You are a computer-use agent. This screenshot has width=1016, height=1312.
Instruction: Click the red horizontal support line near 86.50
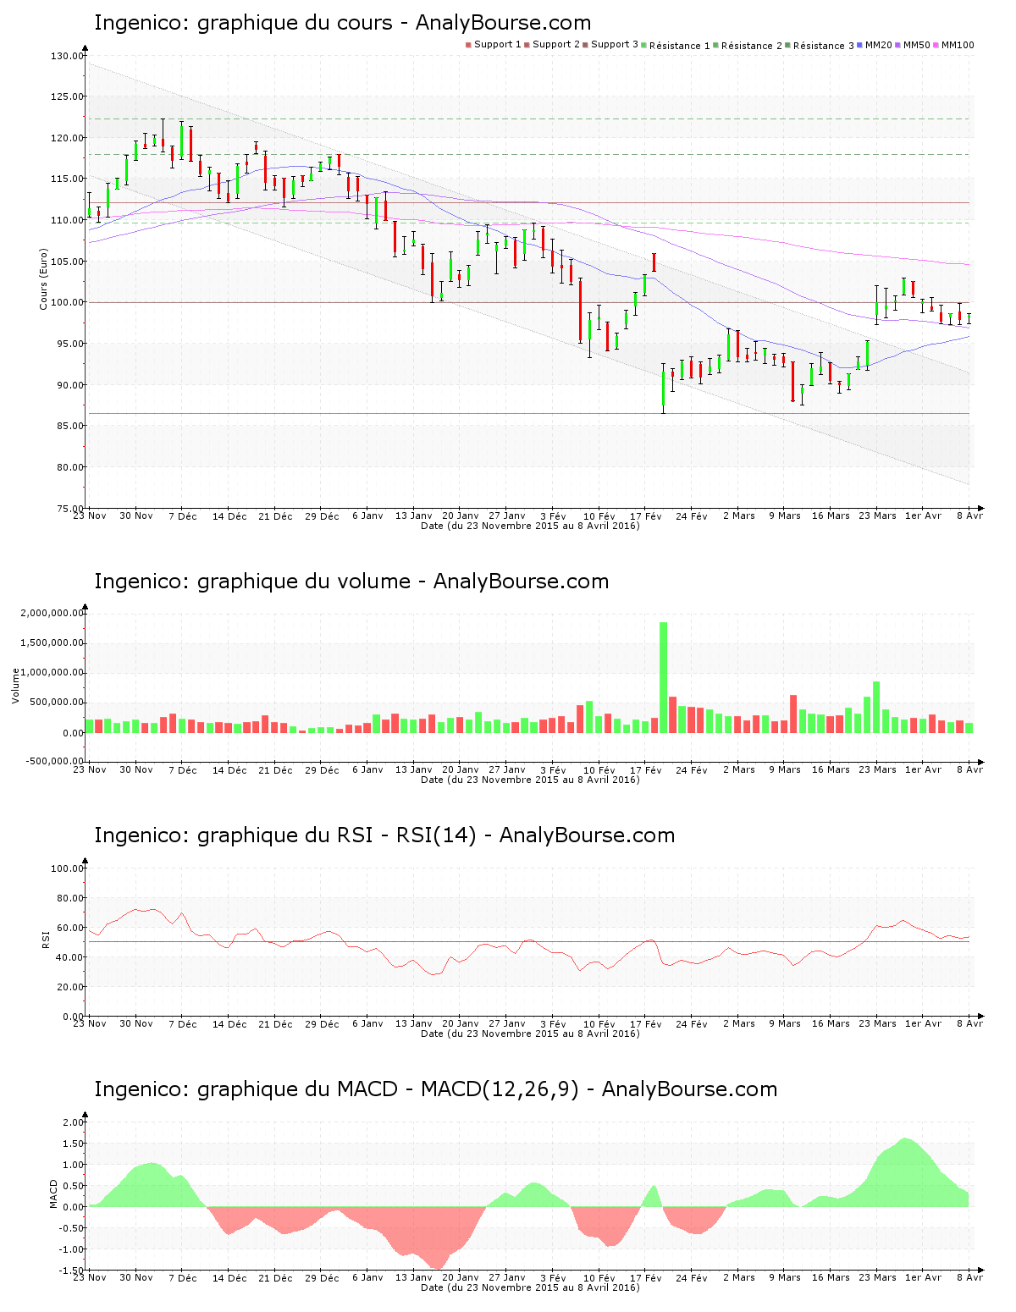(527, 414)
